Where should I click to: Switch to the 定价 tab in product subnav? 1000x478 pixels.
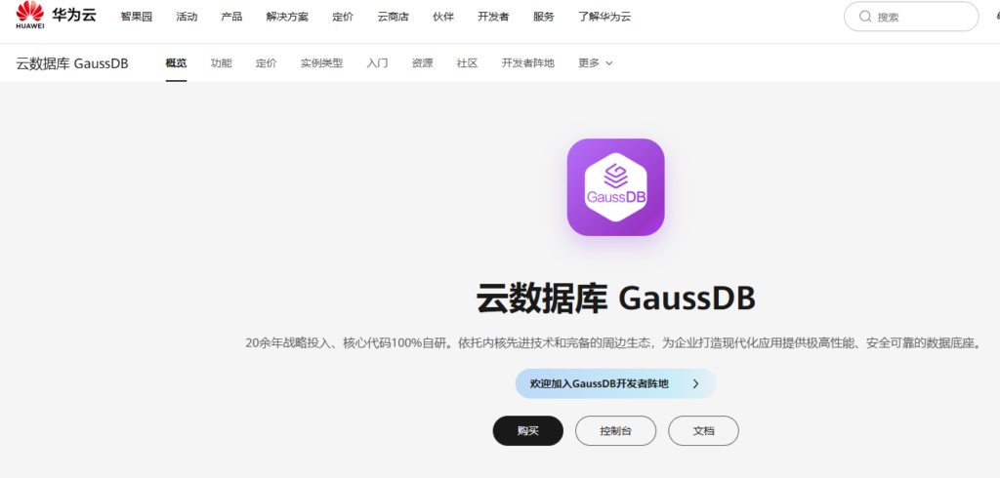coord(267,63)
